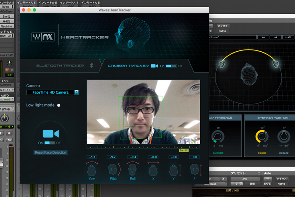This screenshot has width=295, height=197.
Task: Click the Bluetooth symbol icon
Action: pos(92,65)
